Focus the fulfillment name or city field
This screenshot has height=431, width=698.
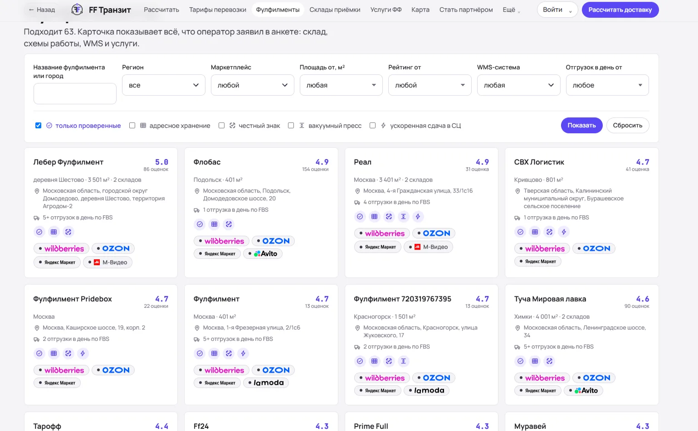coord(75,94)
